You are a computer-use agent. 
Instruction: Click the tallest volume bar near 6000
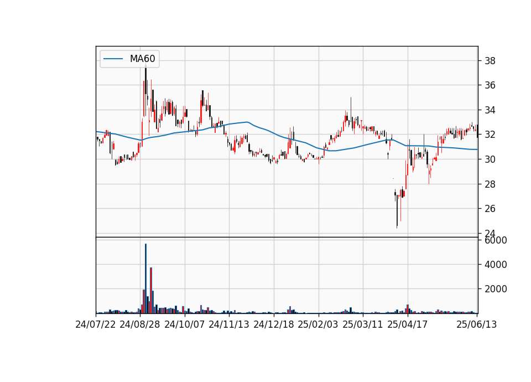point(145,278)
